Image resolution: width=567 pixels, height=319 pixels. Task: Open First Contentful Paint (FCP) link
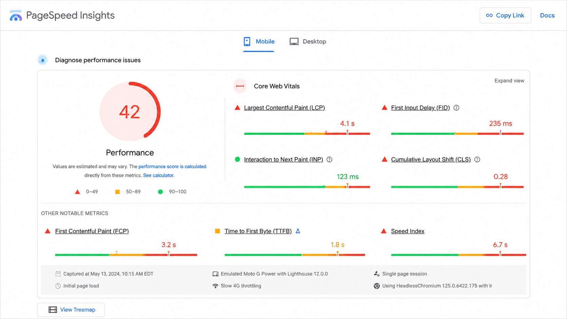pos(92,231)
